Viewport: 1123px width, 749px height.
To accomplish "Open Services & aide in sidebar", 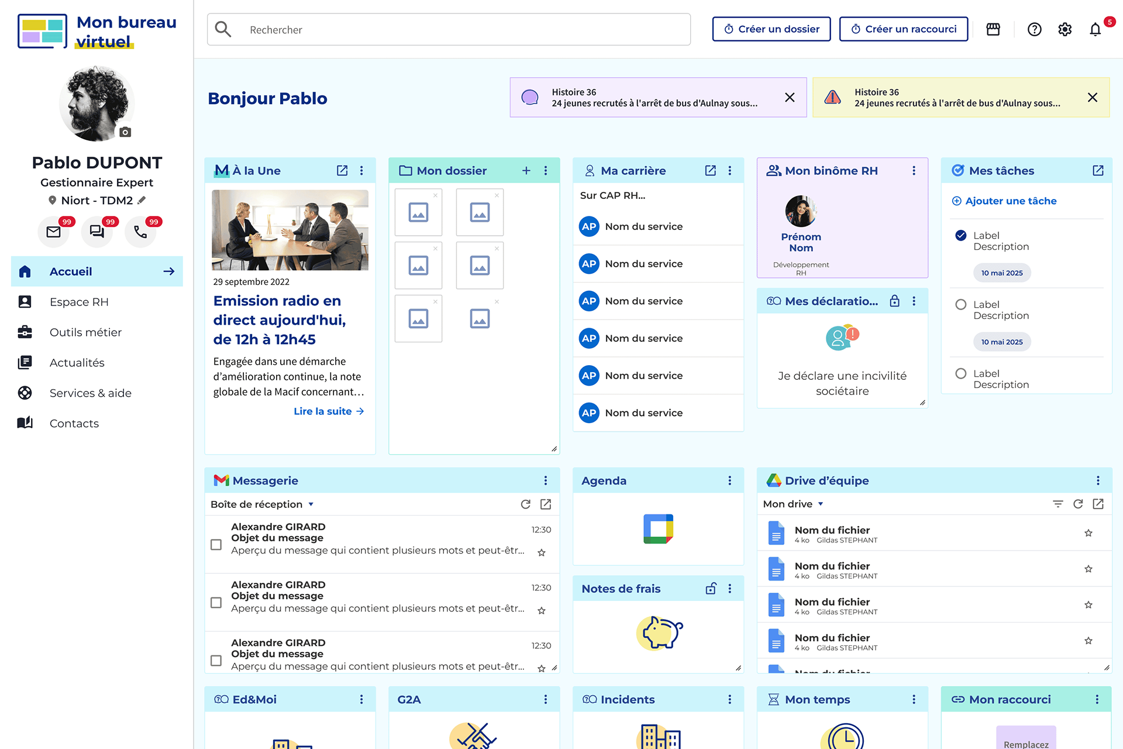I will coord(90,393).
